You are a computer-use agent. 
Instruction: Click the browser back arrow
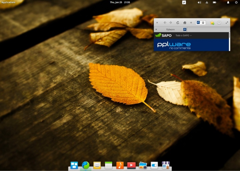pyautogui.click(x=165, y=23)
